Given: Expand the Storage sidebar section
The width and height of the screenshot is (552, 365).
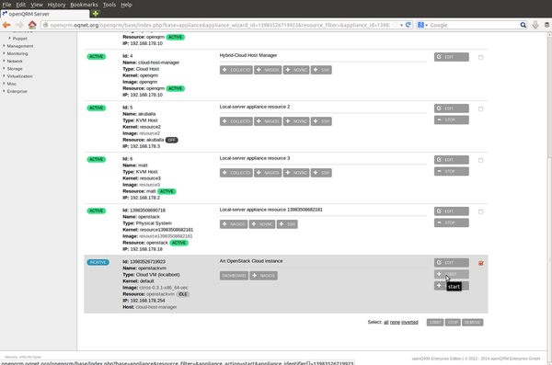Looking at the screenshot, I should [4, 69].
